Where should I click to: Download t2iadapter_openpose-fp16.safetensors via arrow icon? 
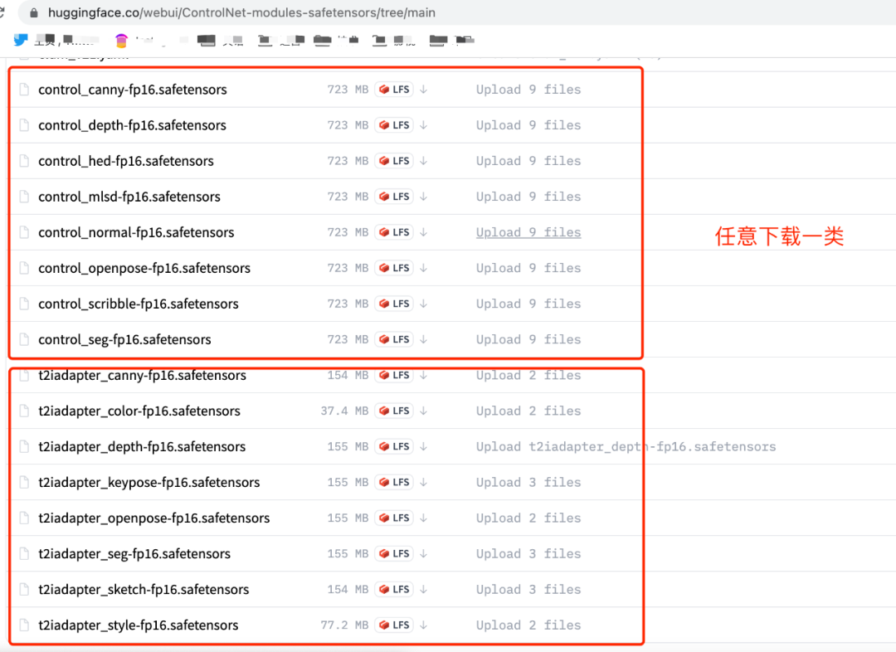click(423, 518)
